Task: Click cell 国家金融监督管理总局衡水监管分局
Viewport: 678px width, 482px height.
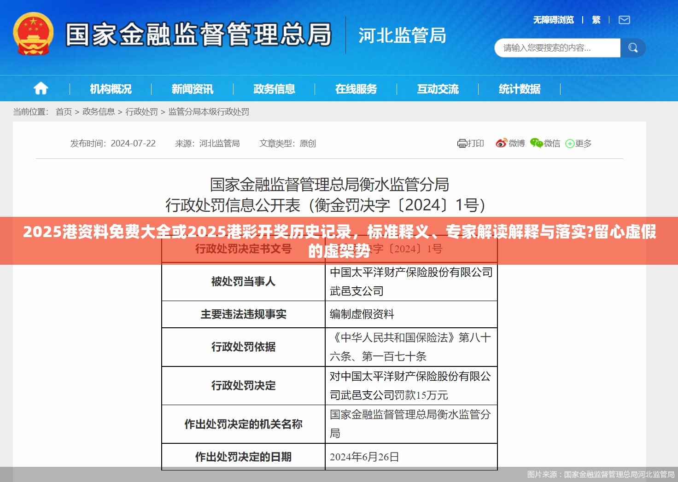Action: click(x=411, y=424)
